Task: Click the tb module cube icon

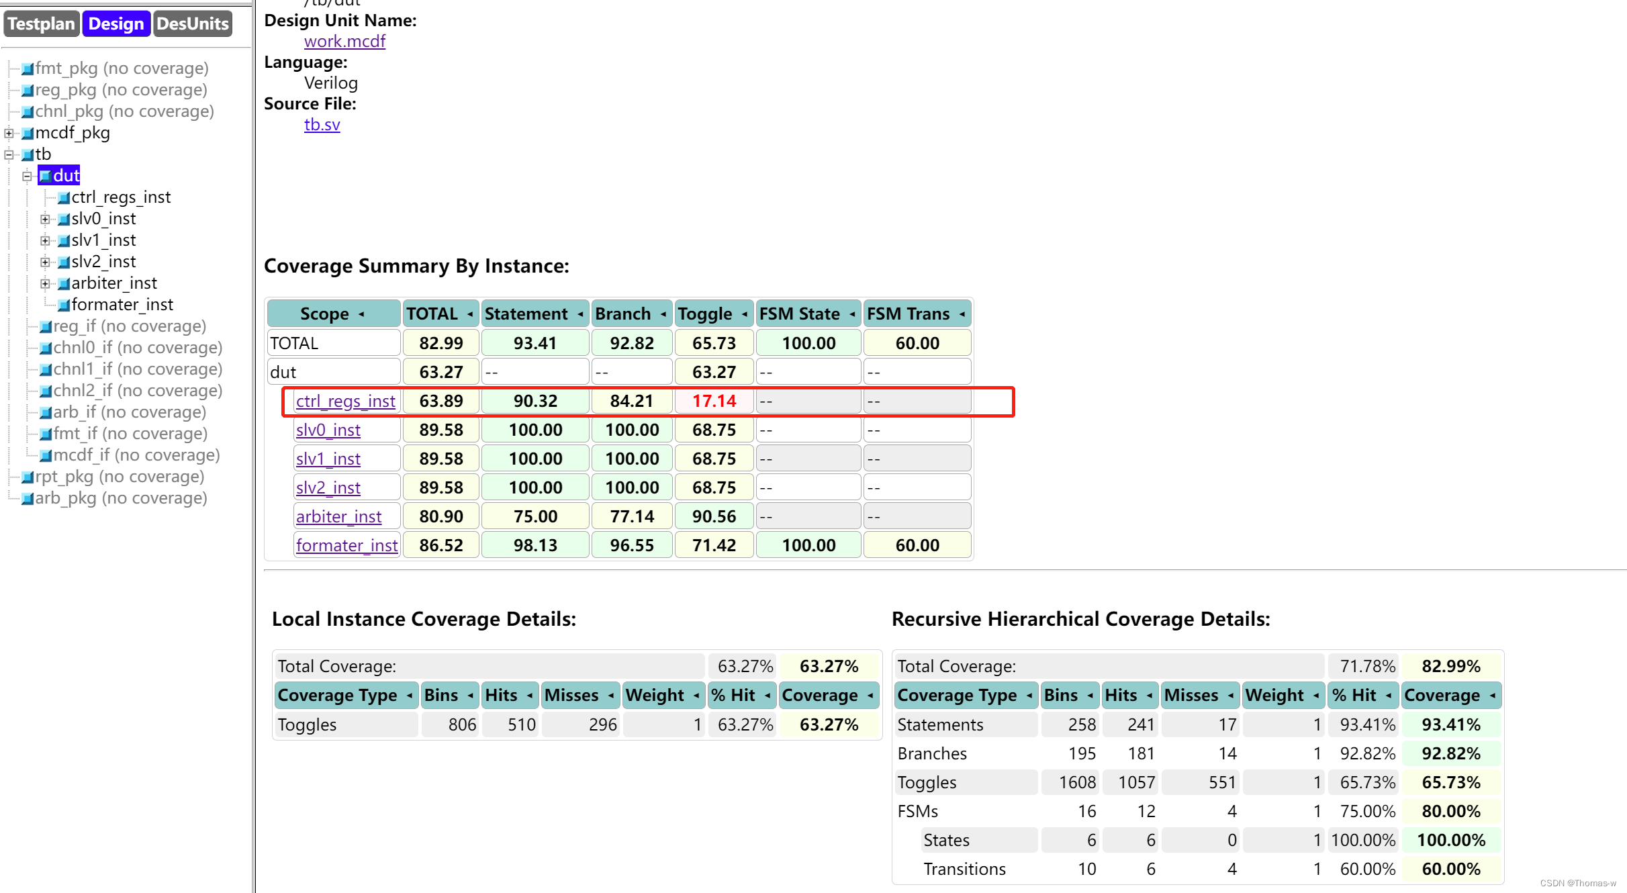Action: pos(28,154)
